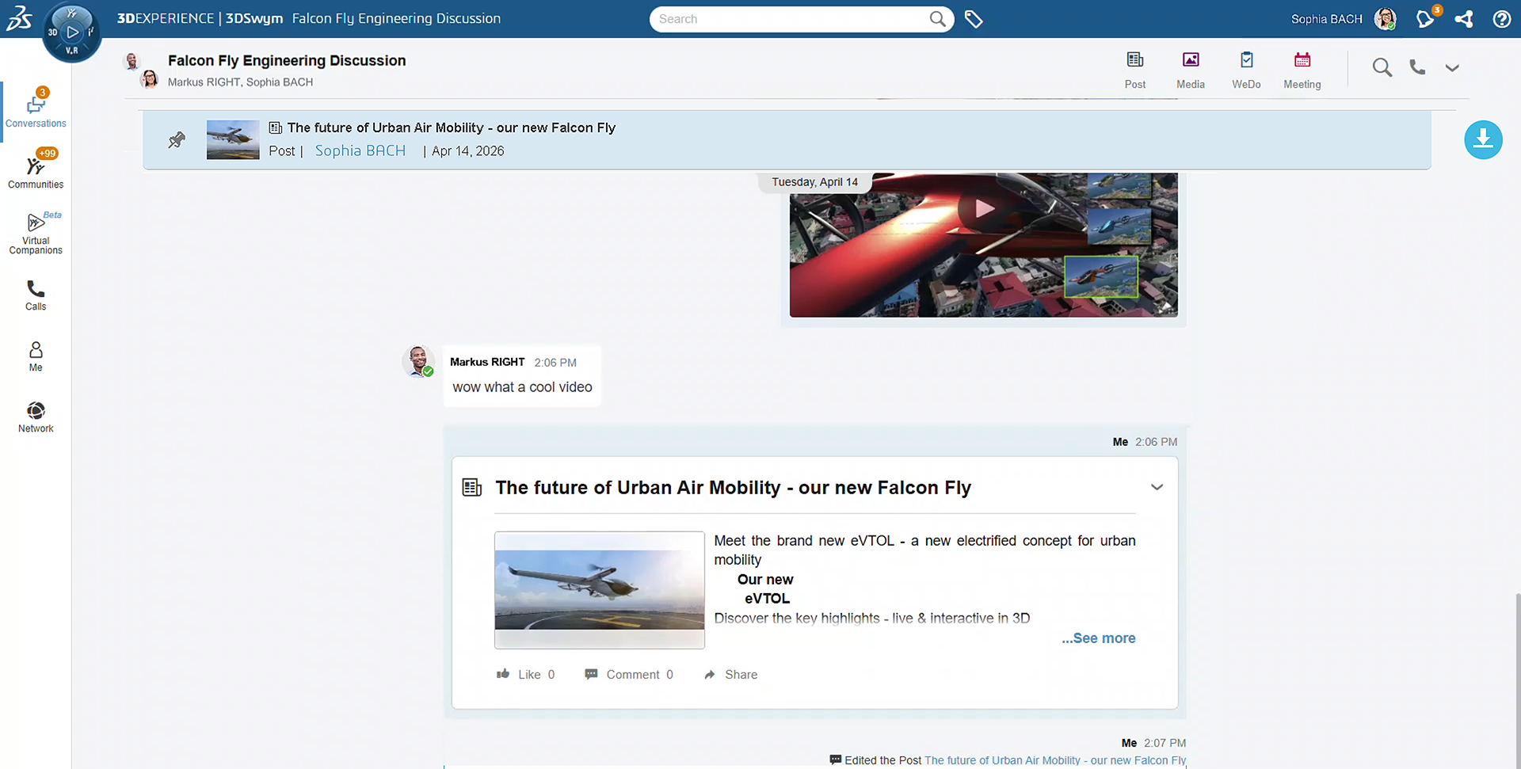Click the tag icon beside search
This screenshot has width=1521, height=769.
[974, 19]
